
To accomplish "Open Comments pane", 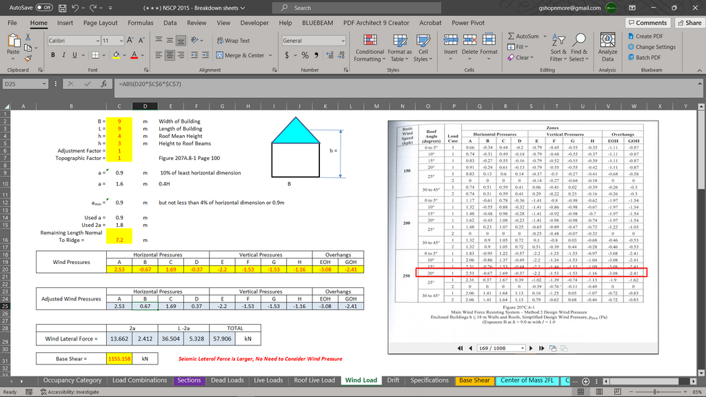I will click(x=647, y=23).
